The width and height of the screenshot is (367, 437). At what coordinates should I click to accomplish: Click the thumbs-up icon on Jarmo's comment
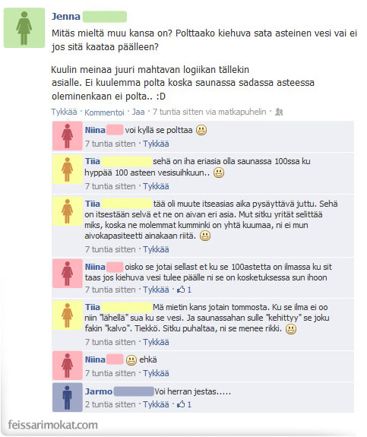point(181,404)
